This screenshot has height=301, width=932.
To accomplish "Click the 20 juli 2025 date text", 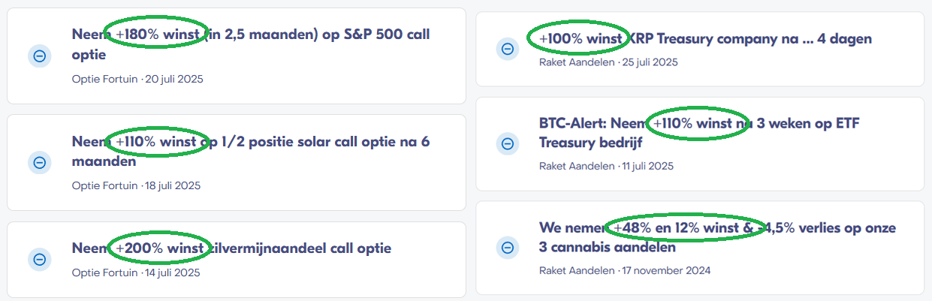I will pos(173,79).
